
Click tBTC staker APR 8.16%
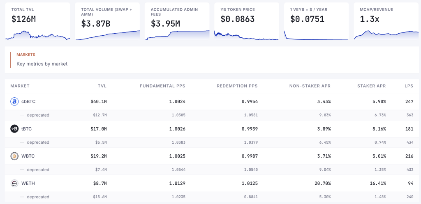pos(379,129)
